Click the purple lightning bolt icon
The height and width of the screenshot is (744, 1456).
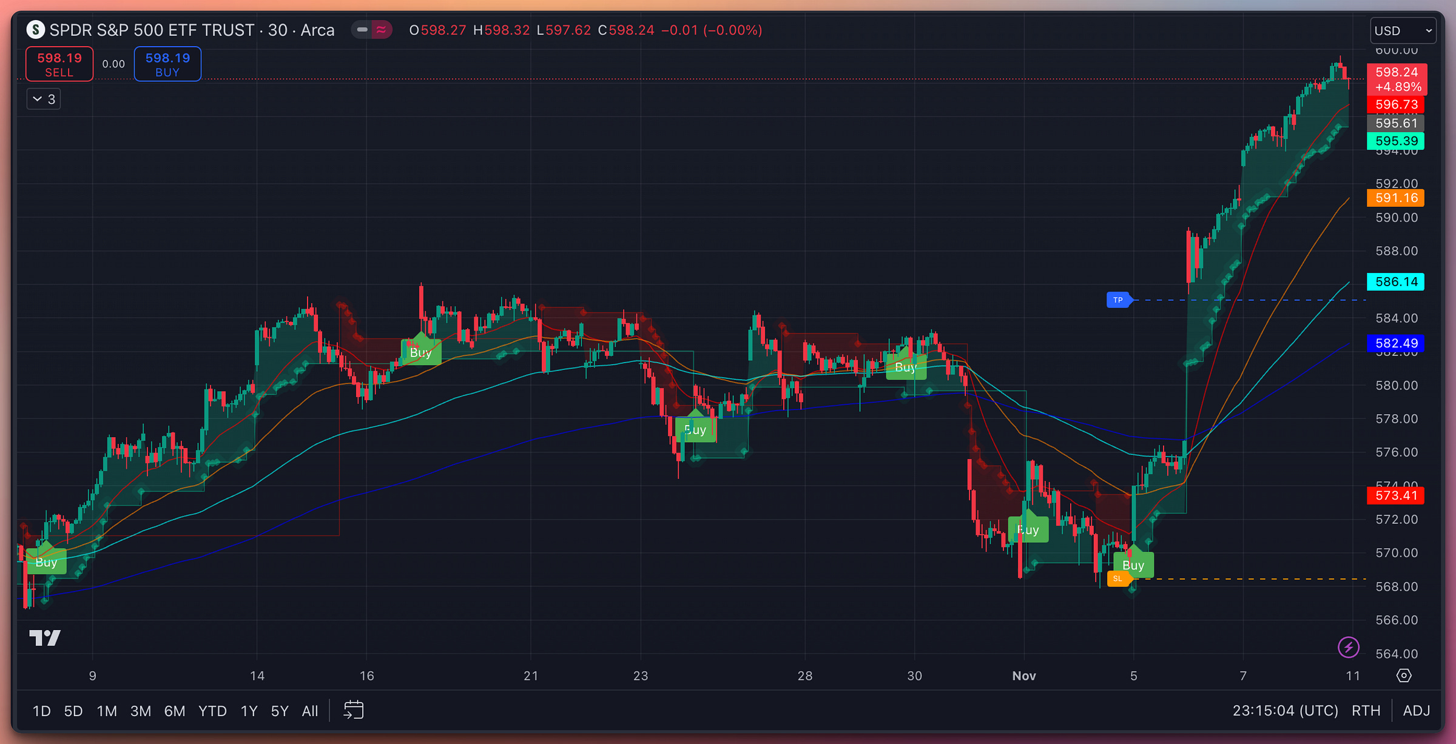point(1348,647)
